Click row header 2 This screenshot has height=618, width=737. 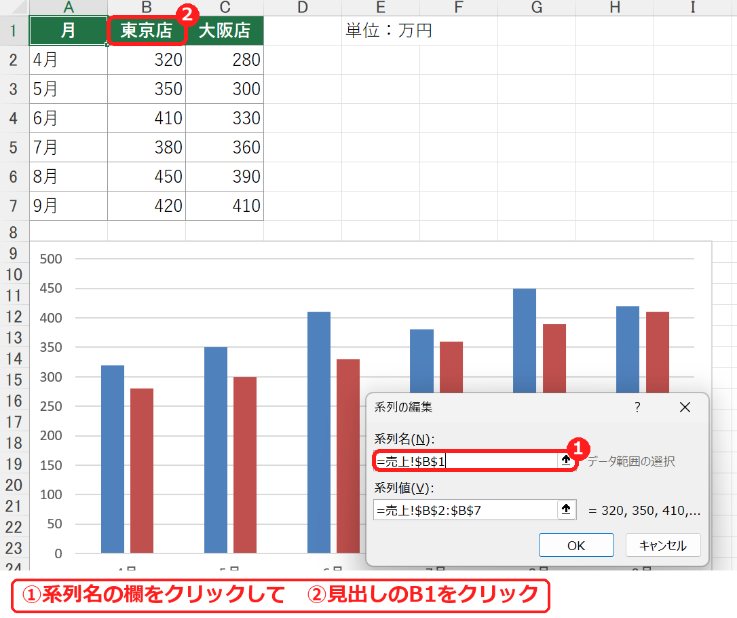14,60
